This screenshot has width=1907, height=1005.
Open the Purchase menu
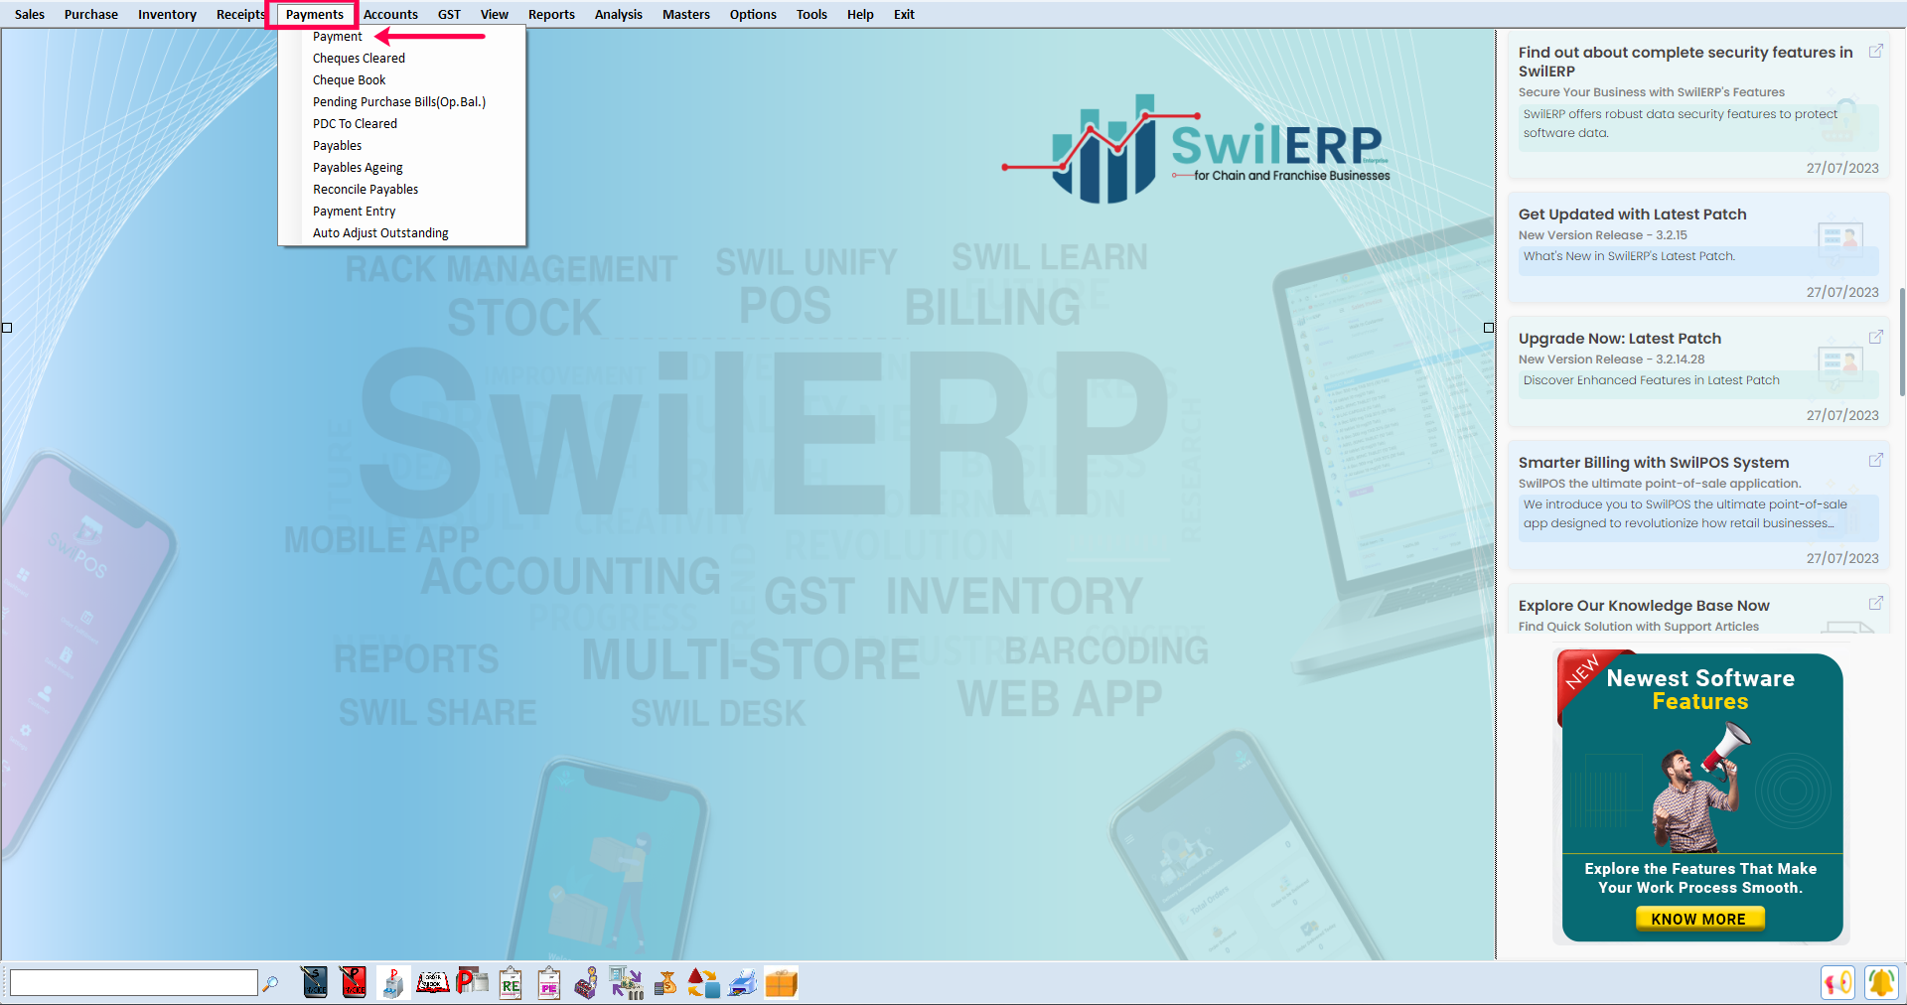point(91,14)
